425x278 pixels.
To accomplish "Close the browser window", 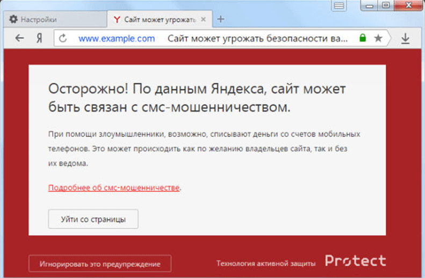I will click(x=408, y=5).
